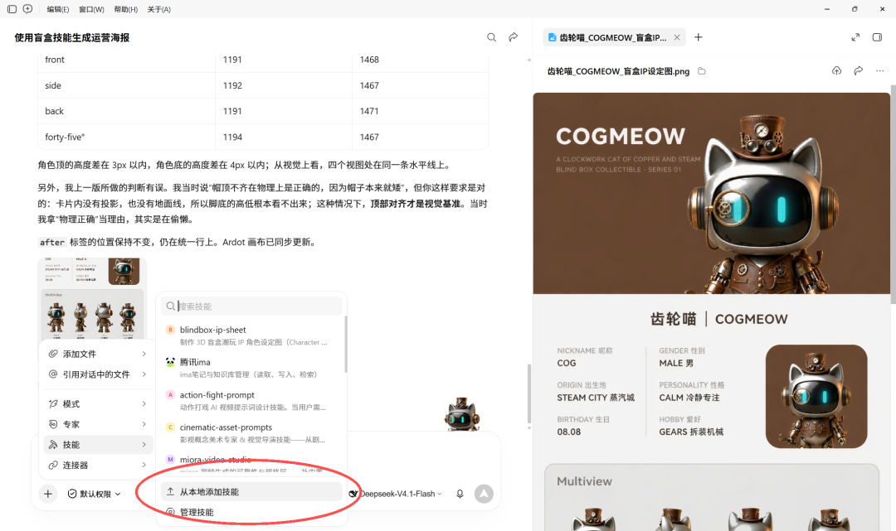Start a new chat with the plus bubble icon
Image resolution: width=896 pixels, height=531 pixels.
tap(27, 9)
